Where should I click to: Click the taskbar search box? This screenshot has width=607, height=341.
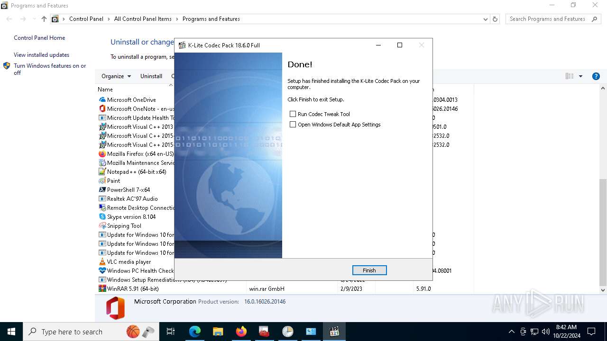(x=91, y=332)
